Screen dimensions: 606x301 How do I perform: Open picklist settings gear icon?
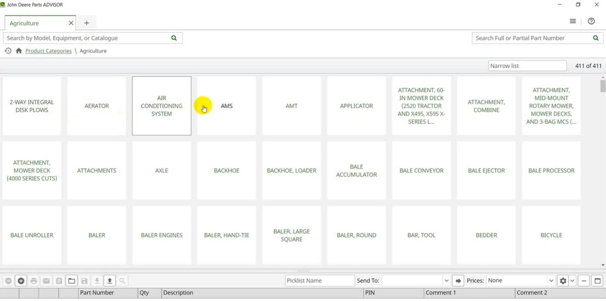click(563, 281)
